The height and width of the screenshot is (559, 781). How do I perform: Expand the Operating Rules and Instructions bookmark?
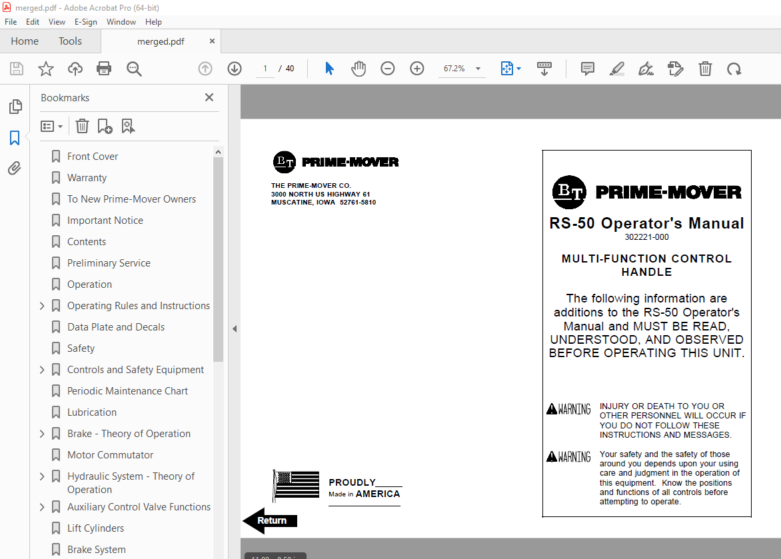point(41,305)
